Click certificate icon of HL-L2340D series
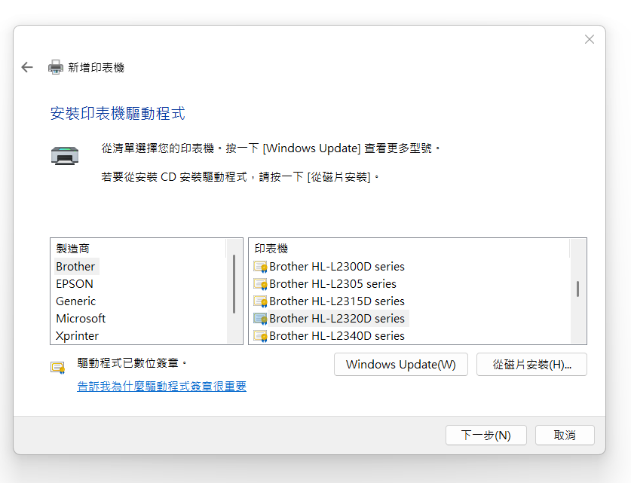This screenshot has width=631, height=483. click(x=260, y=336)
